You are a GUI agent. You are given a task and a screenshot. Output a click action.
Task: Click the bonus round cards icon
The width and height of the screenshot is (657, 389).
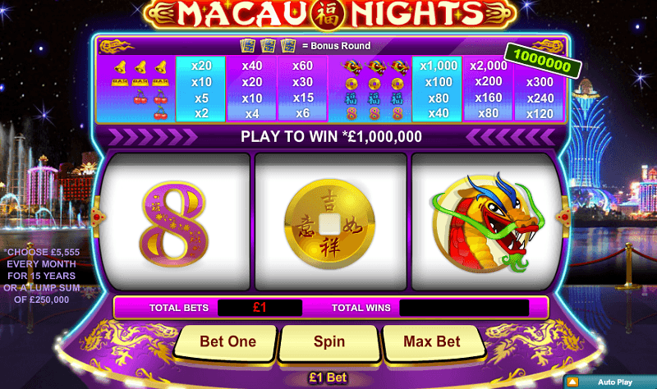point(268,45)
